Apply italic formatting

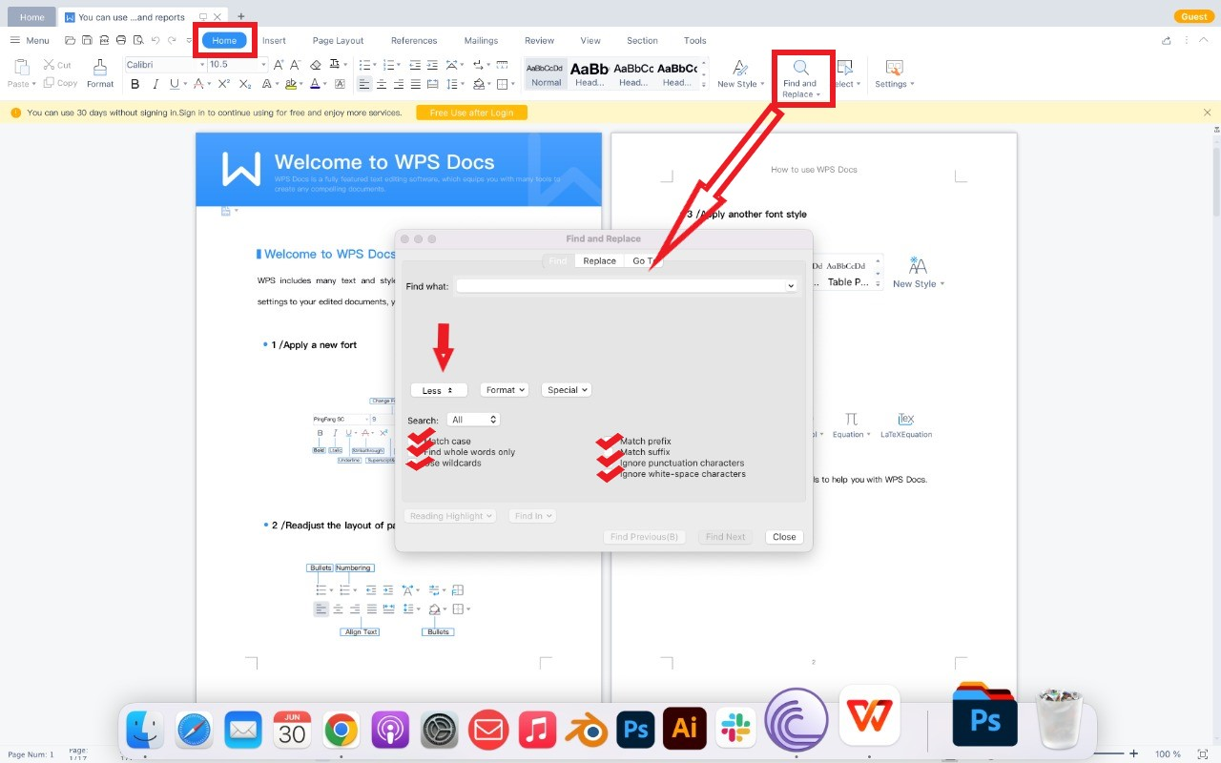coord(155,84)
